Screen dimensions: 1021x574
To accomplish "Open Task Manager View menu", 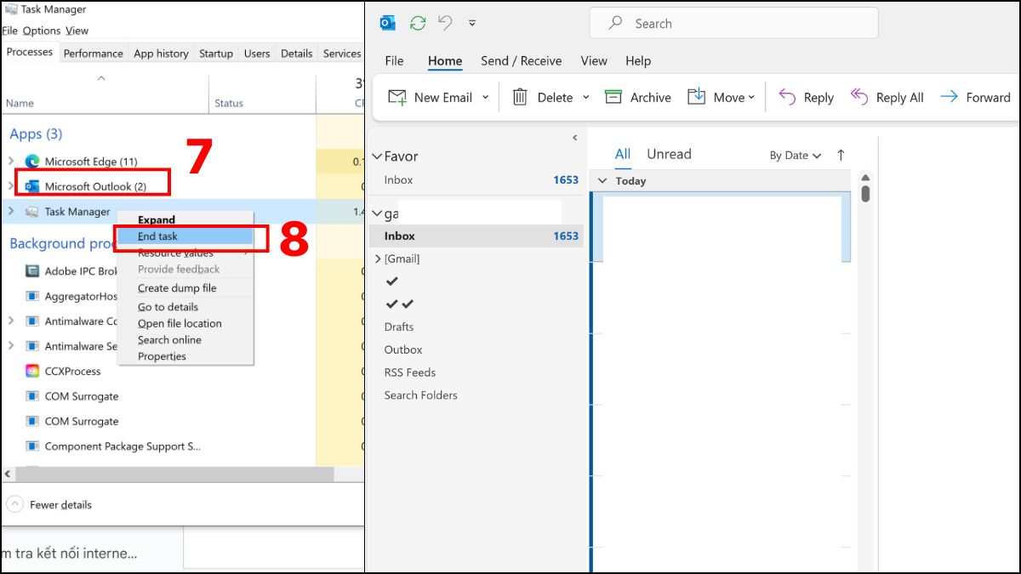I will pos(77,31).
